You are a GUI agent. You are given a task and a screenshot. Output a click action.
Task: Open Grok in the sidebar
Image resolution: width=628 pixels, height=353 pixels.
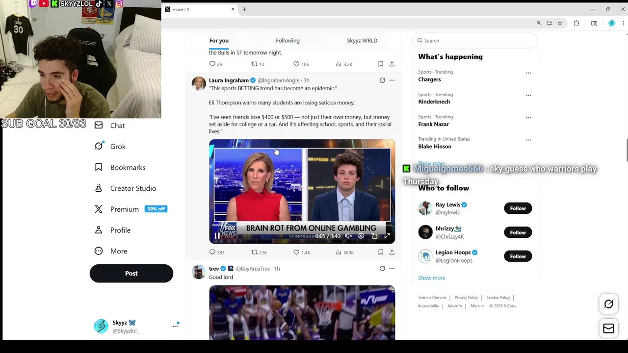point(110,147)
